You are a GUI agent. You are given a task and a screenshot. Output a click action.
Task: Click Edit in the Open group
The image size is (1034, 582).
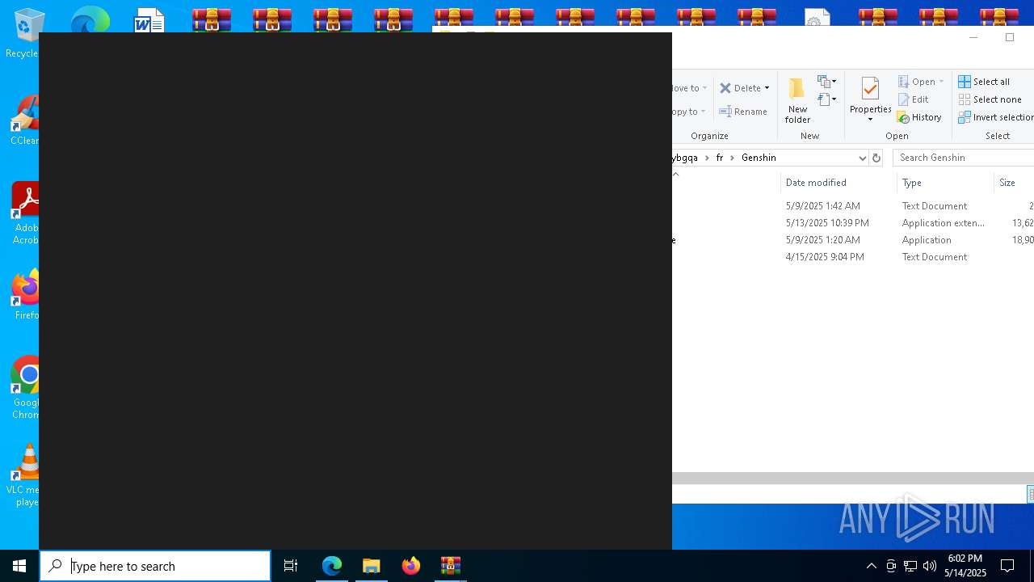[914, 99]
